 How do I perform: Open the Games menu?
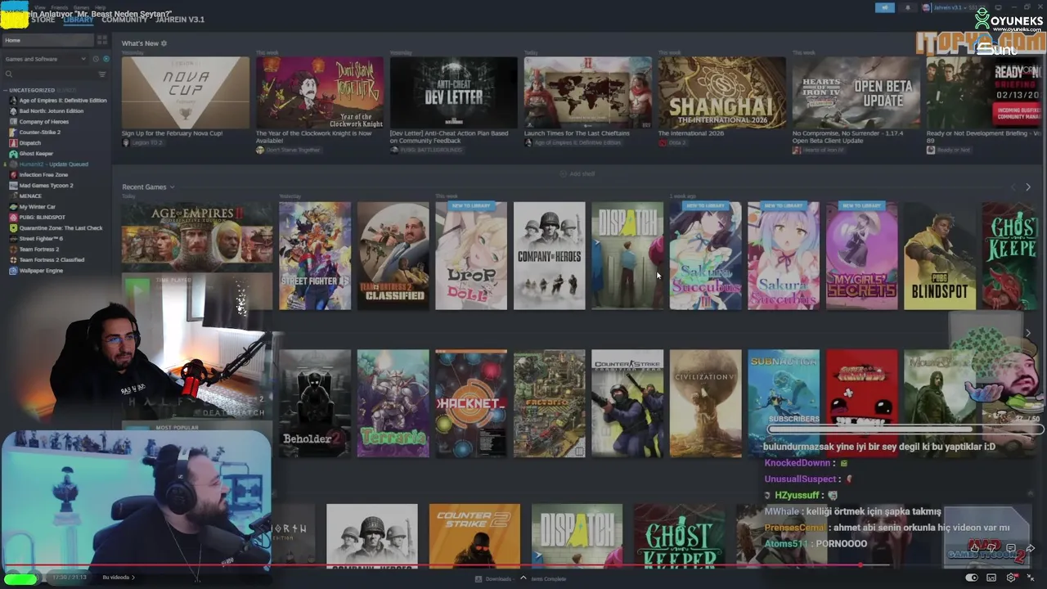(x=81, y=7)
